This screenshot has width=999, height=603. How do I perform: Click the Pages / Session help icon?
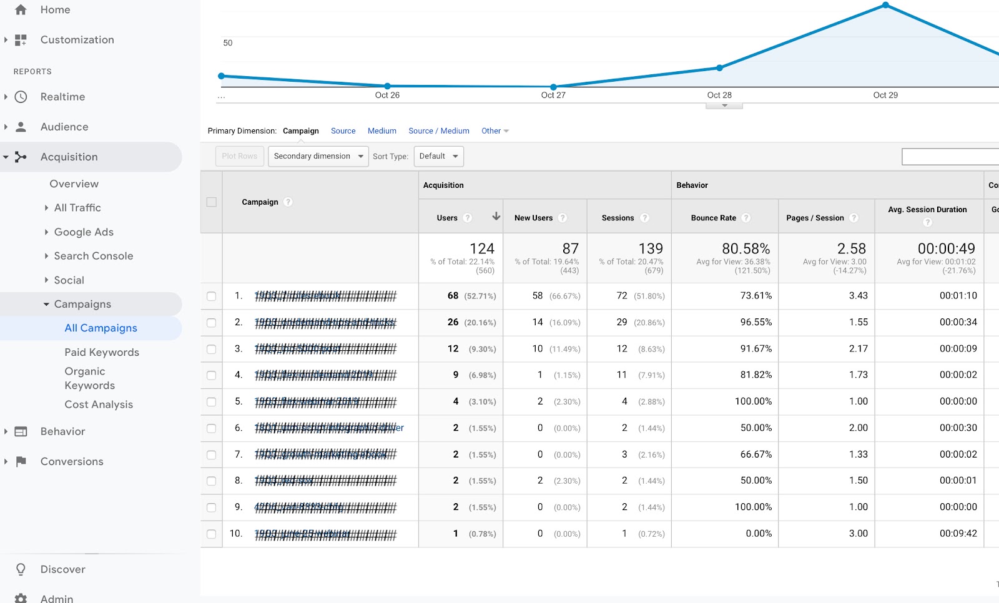(x=854, y=218)
